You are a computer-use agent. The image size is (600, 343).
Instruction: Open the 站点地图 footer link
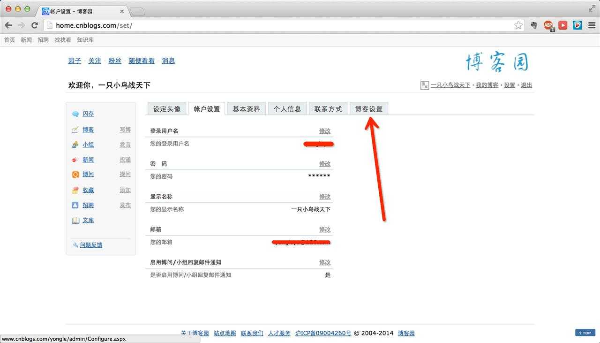(x=225, y=333)
